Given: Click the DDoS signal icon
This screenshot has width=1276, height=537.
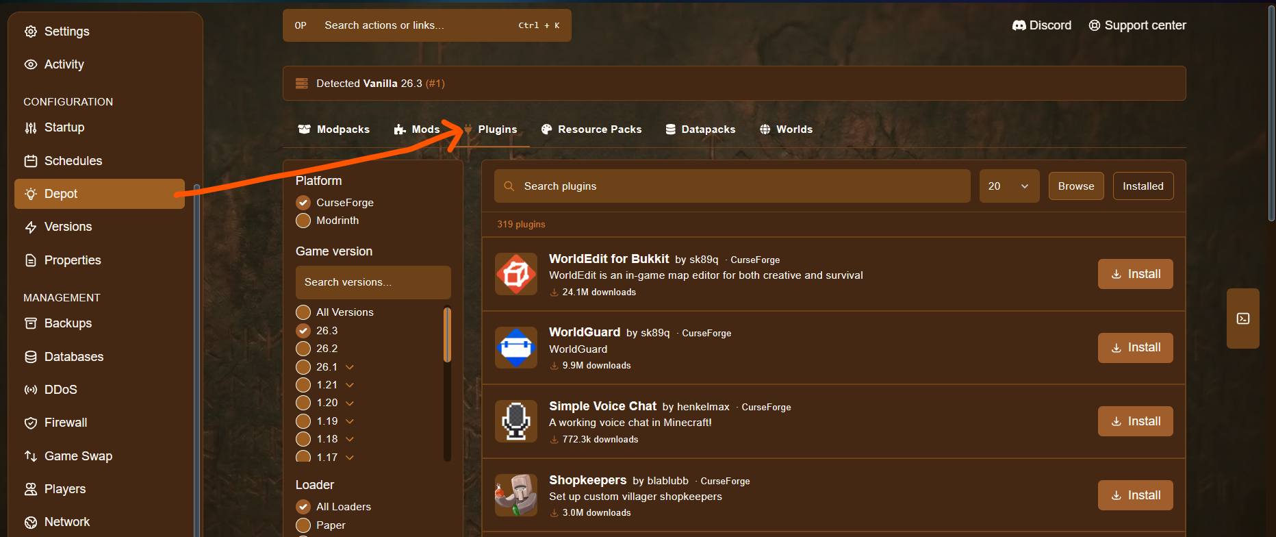Looking at the screenshot, I should [31, 390].
